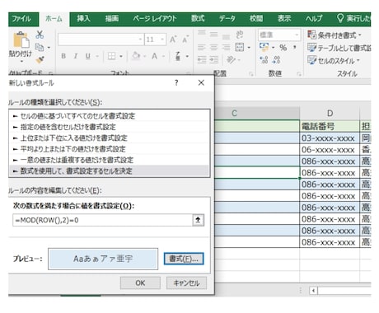Click キャンセル in the dialog

click(x=186, y=283)
